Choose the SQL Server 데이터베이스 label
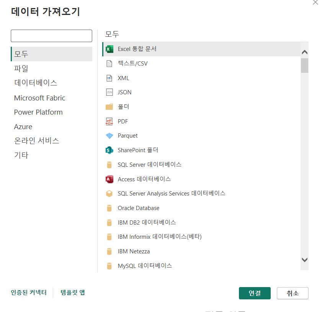The height and width of the screenshot is (312, 322). (149, 165)
